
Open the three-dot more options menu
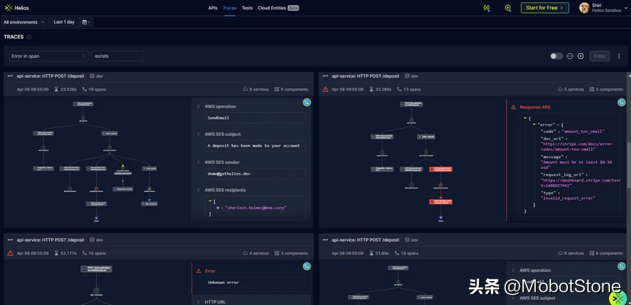(x=619, y=56)
